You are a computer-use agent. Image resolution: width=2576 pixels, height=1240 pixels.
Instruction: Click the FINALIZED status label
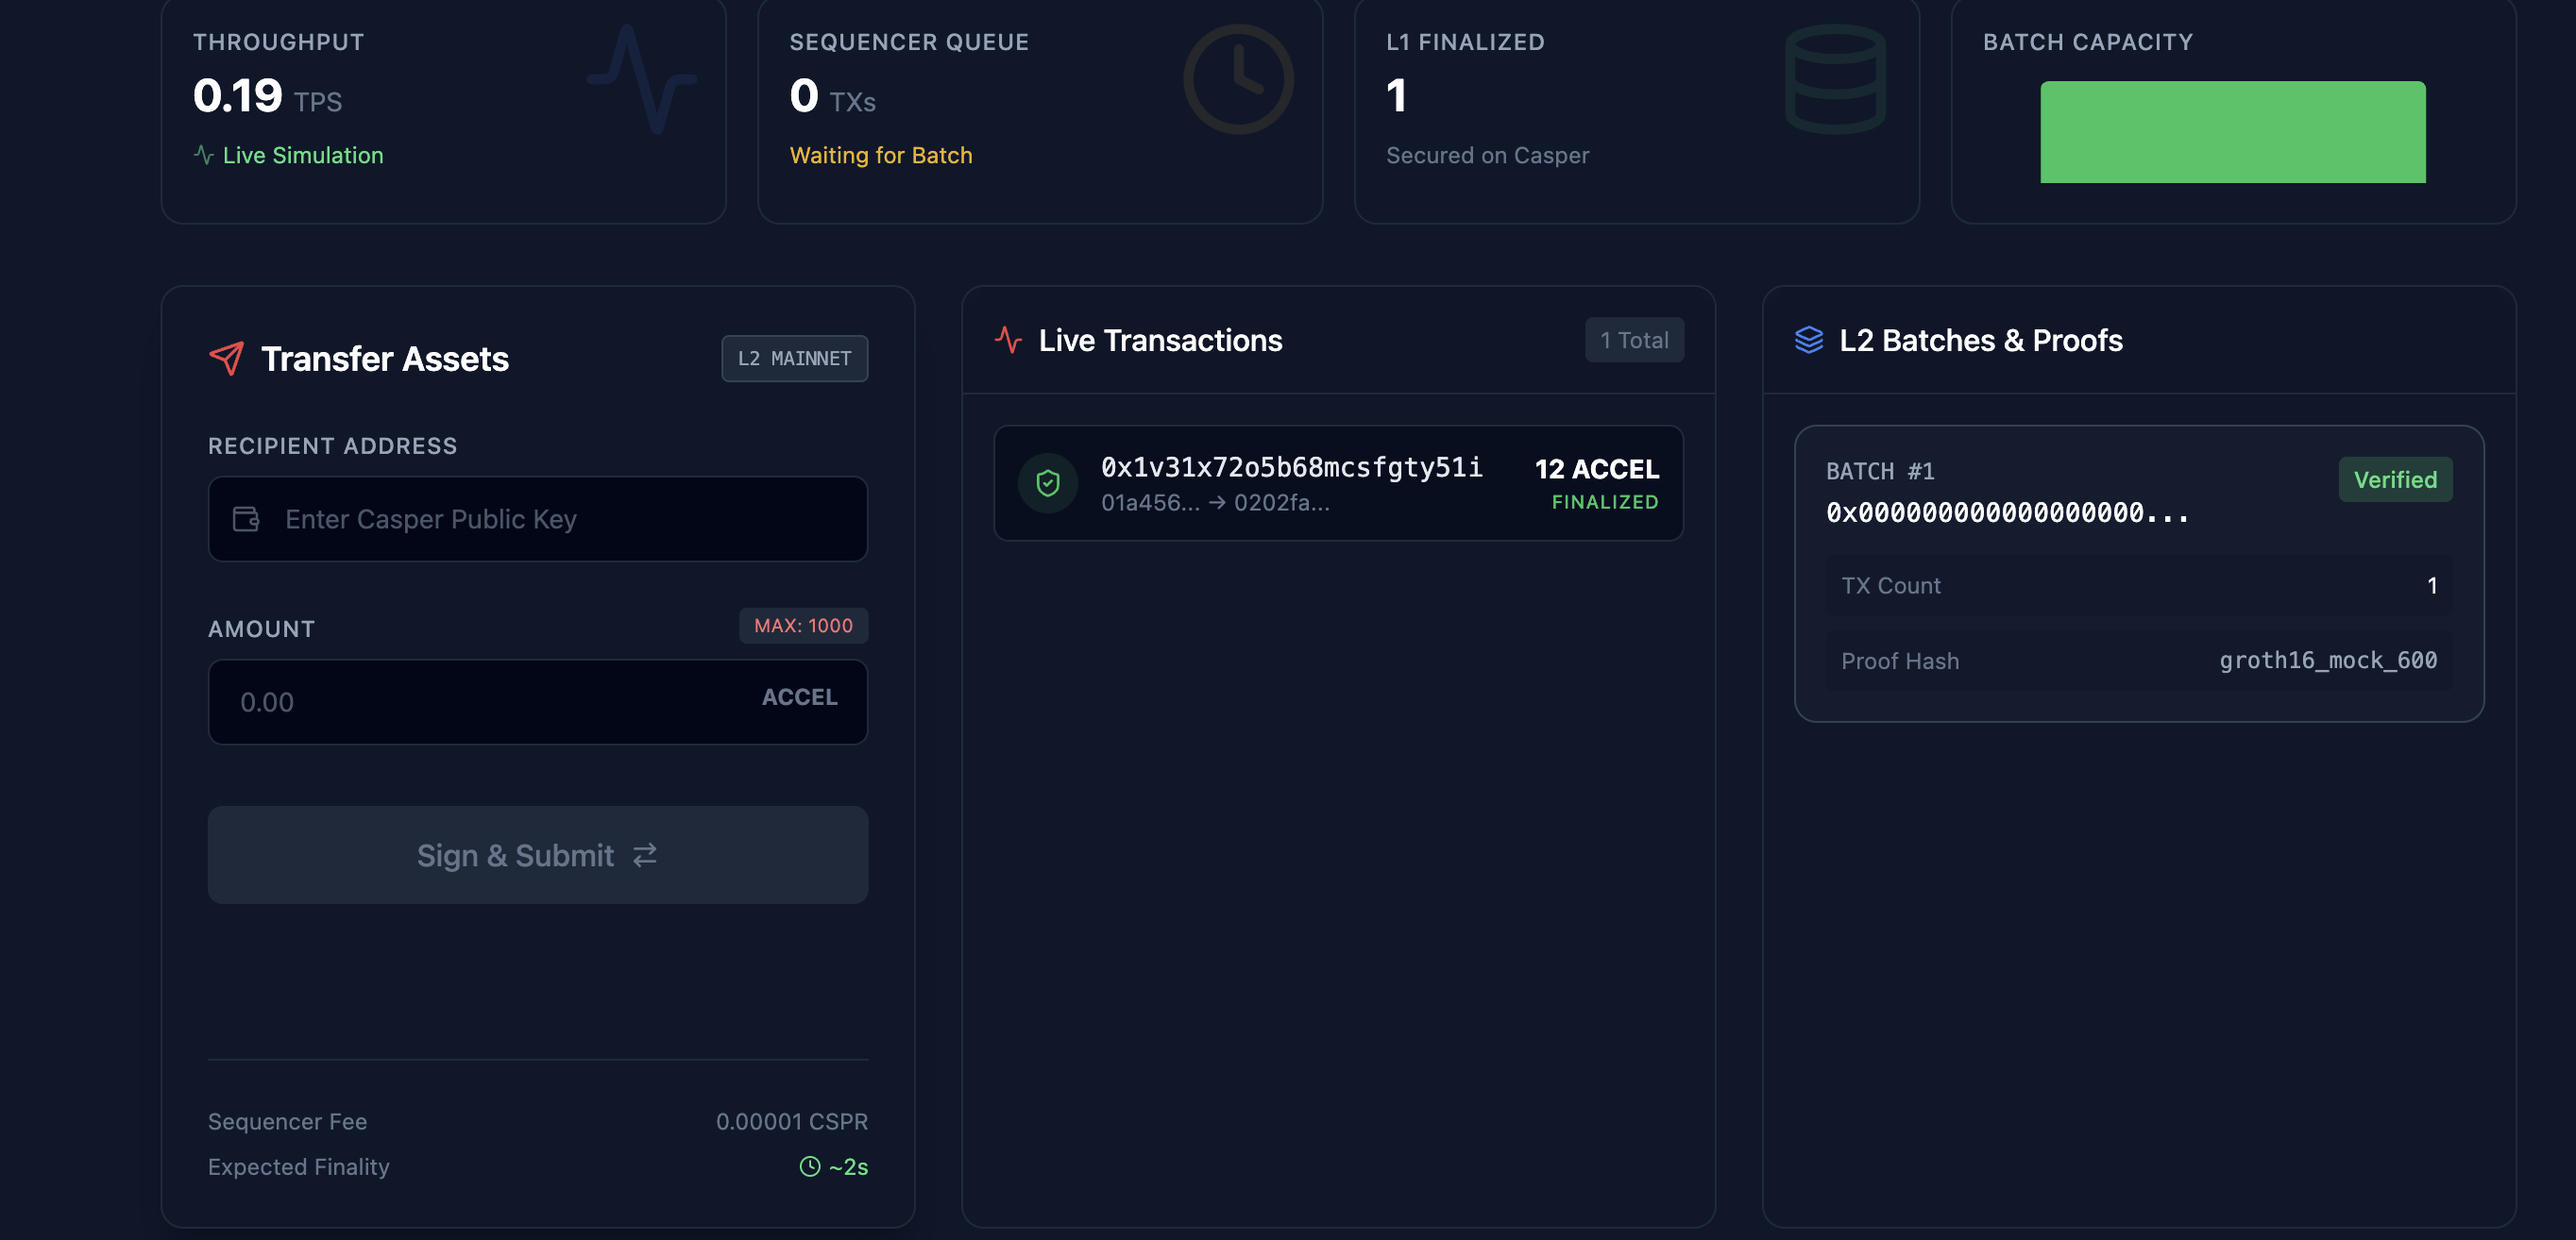(1605, 502)
